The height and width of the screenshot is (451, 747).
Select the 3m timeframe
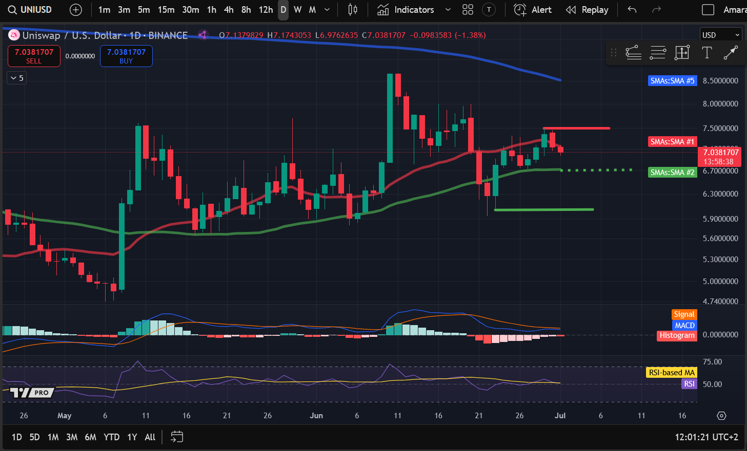(x=124, y=10)
